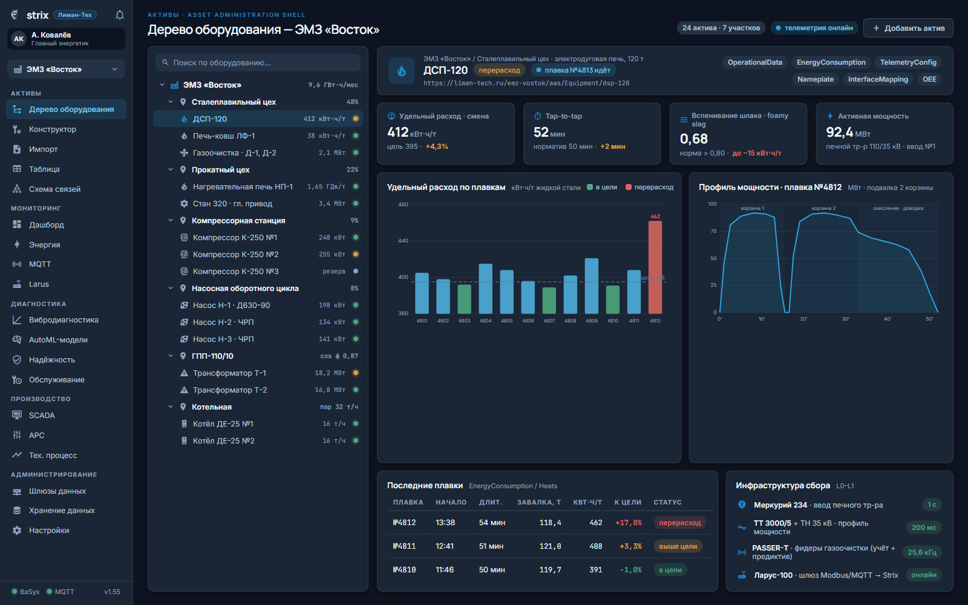Image resolution: width=968 pixels, height=605 pixels.
Task: Collapse the ЭМЗ «Восток» root node
Action: click(162, 85)
